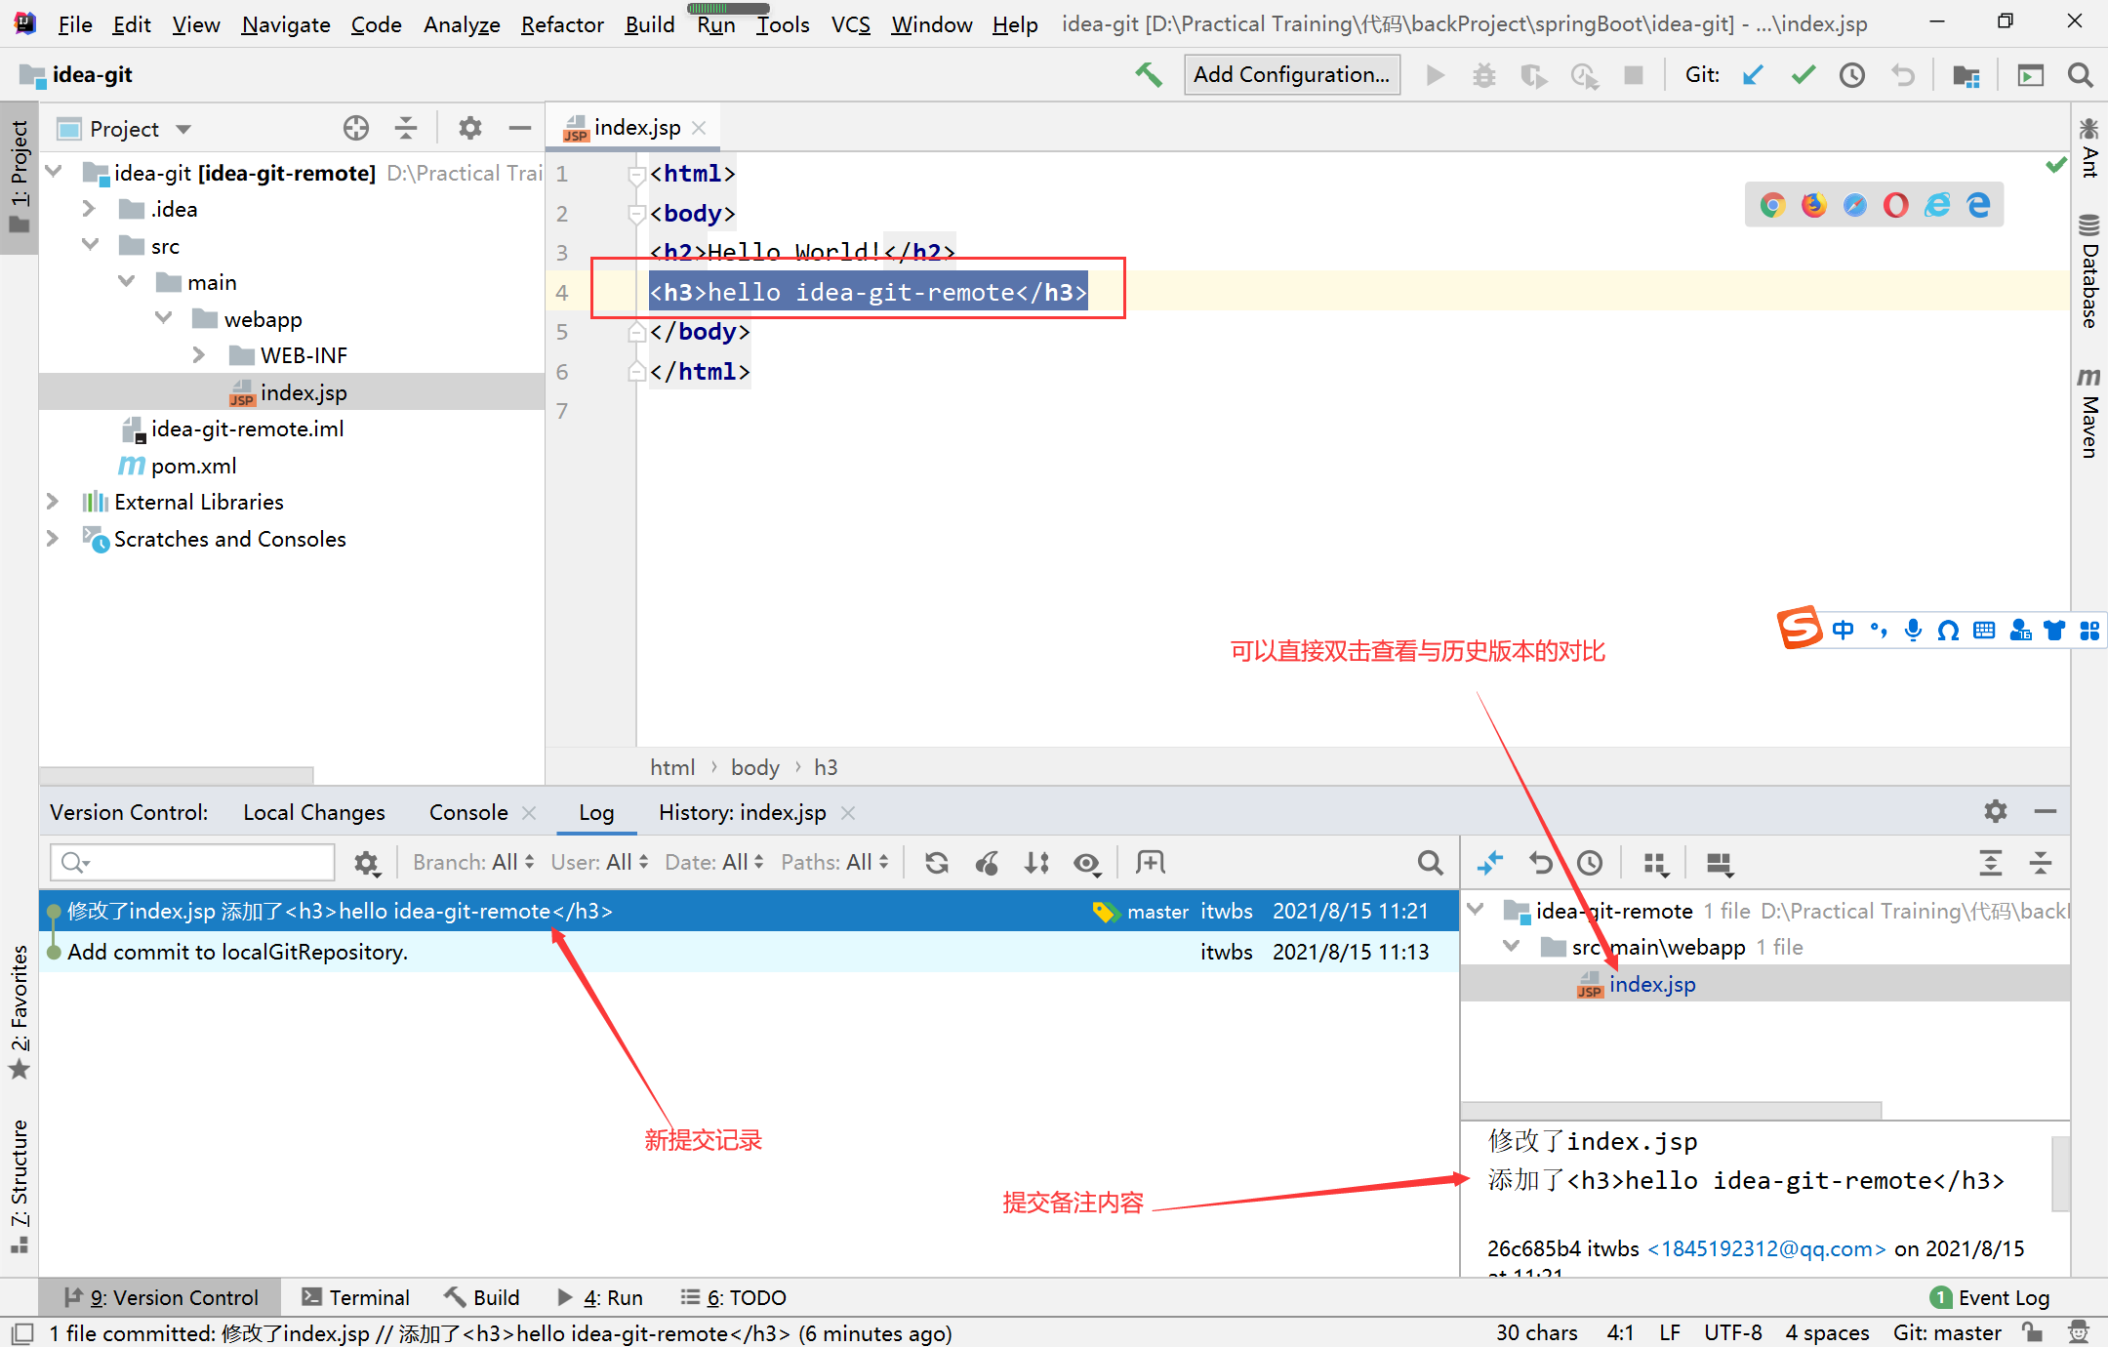The image size is (2108, 1347).
Task: Click the filter/settings icon in Log toolbar
Action: (x=364, y=863)
